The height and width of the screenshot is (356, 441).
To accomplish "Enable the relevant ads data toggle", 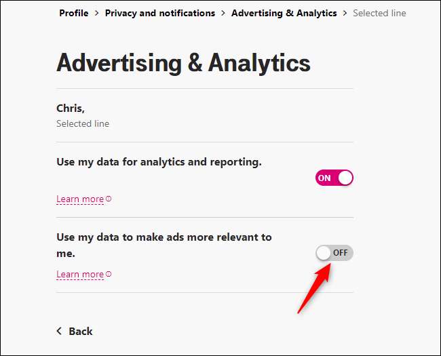I will [334, 253].
